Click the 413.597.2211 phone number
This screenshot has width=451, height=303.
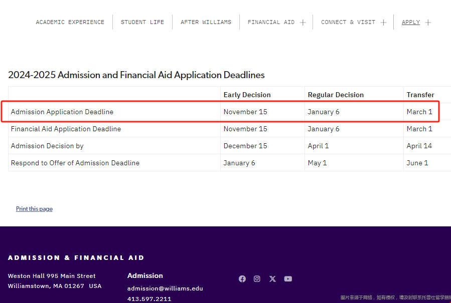(149, 299)
